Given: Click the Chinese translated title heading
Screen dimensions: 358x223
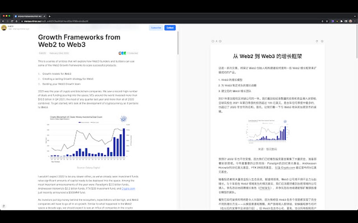Looking at the screenshot, I should (x=267, y=56).
